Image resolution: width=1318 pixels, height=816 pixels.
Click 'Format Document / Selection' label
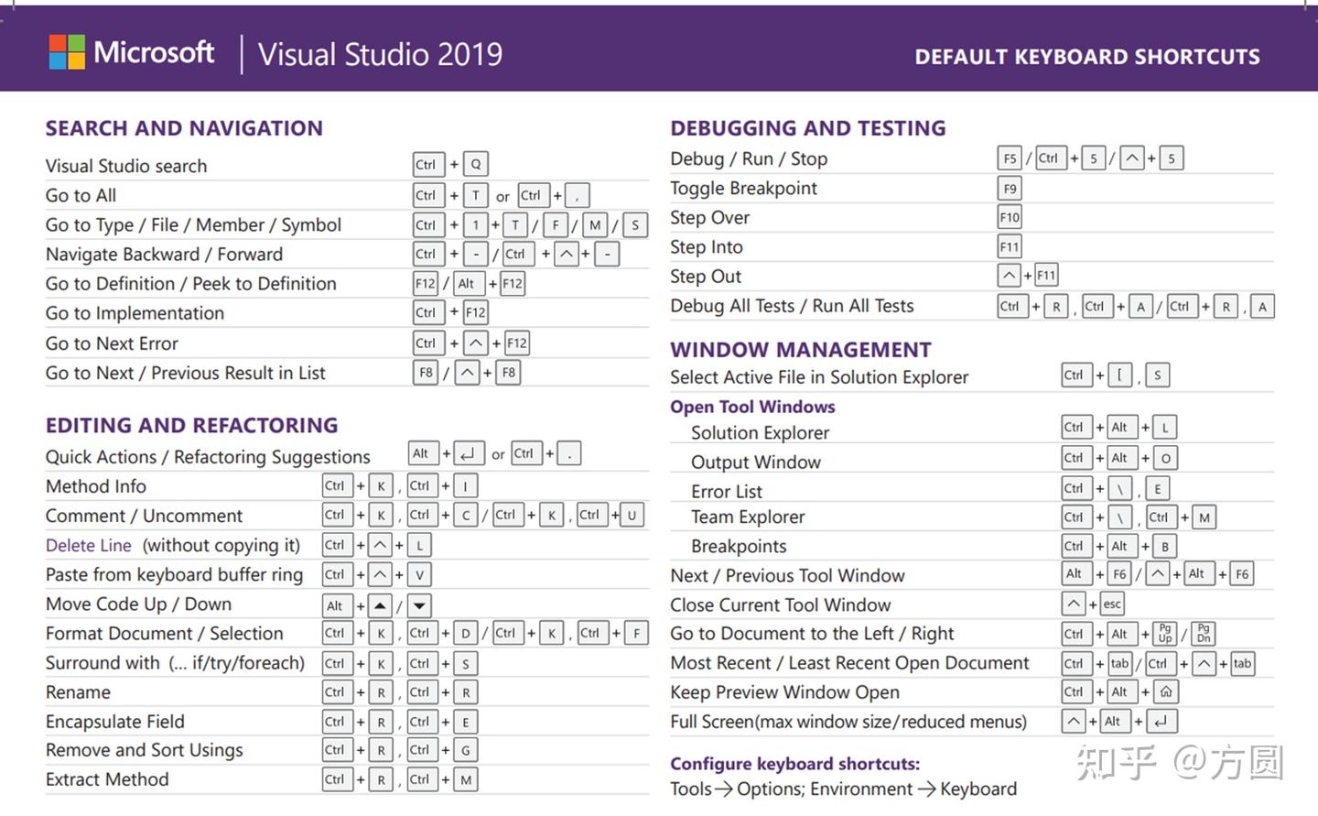click(x=165, y=634)
